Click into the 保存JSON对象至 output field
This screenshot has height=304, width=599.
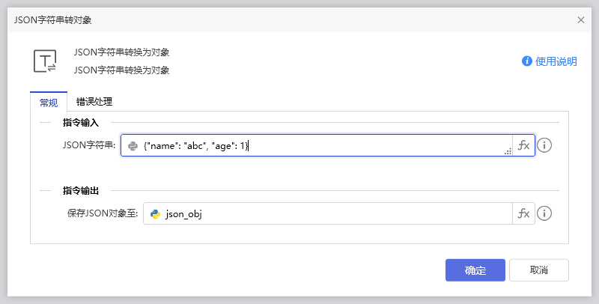coord(333,214)
